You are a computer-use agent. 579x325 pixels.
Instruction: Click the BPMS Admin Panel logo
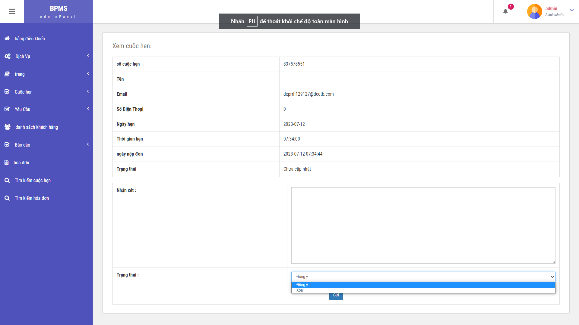point(59,11)
